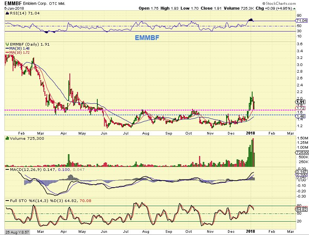Click the 1.2 price axis label
This screenshot has height=235, width=309.
[x=300, y=126]
